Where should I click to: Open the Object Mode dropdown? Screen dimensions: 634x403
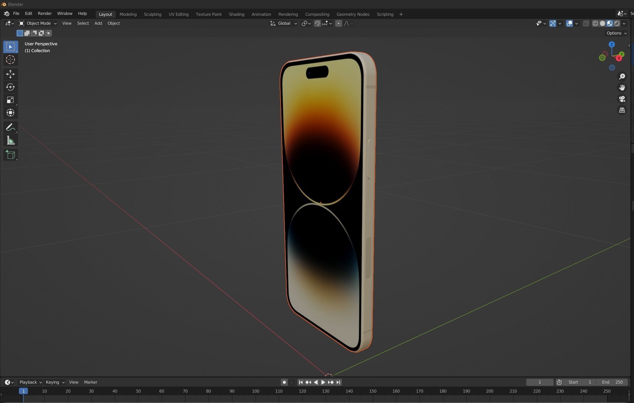(37, 23)
